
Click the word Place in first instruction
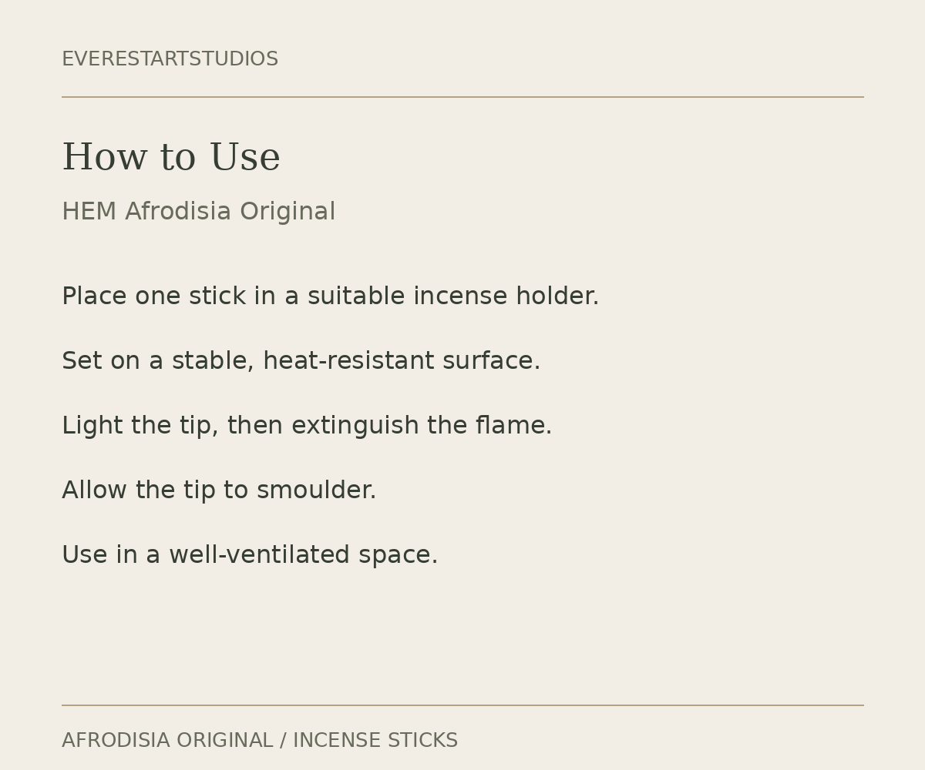click(94, 296)
